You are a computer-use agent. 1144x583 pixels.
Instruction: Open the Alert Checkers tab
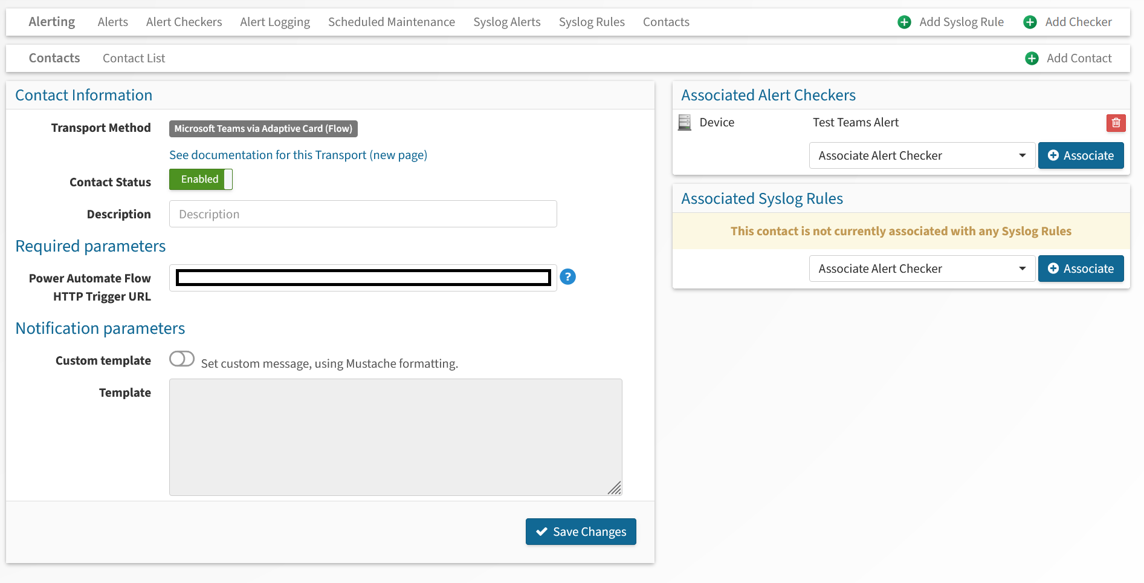tap(184, 22)
